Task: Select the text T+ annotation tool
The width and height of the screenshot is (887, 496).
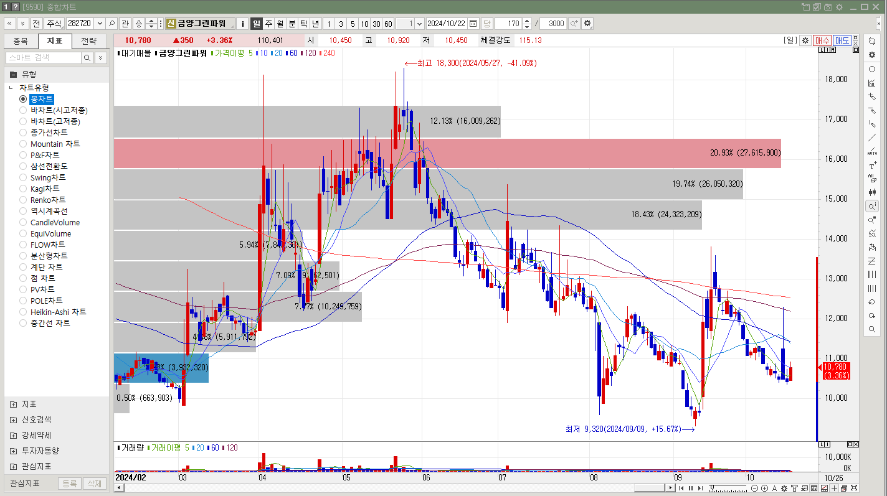Action: 872,166
